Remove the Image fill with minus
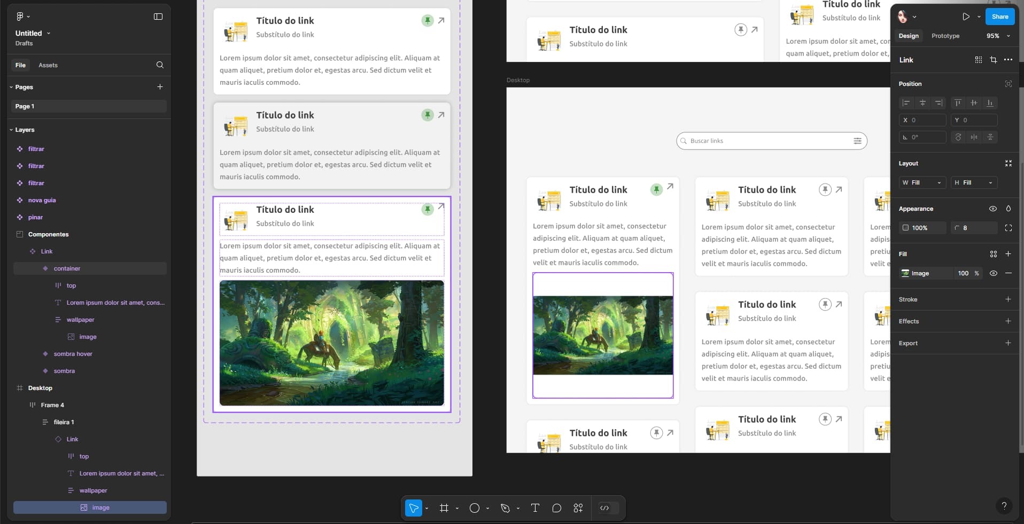The image size is (1024, 524). click(x=1008, y=273)
